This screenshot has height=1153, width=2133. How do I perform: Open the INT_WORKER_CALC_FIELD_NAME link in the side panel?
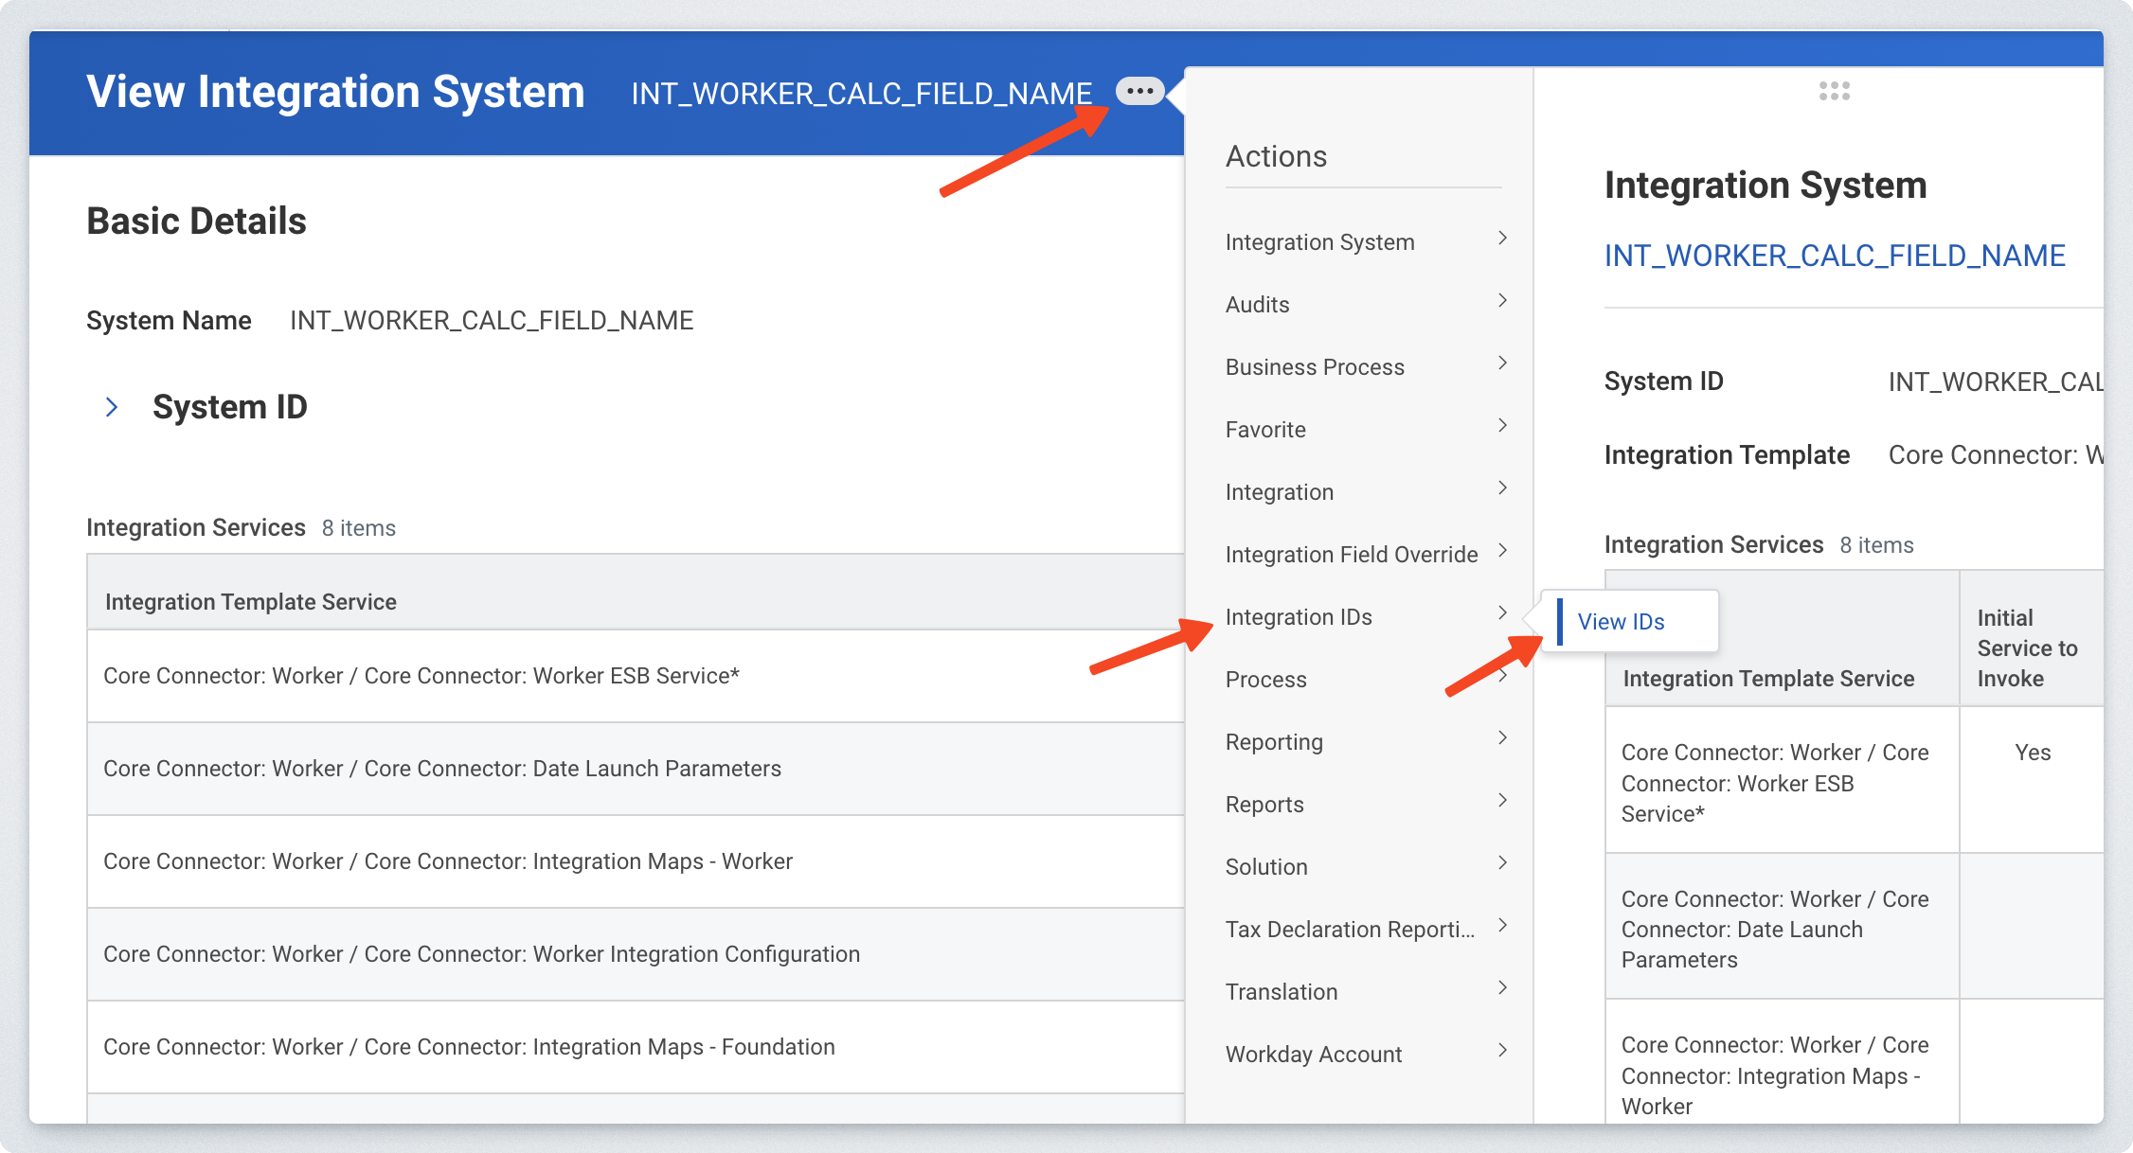1834,256
